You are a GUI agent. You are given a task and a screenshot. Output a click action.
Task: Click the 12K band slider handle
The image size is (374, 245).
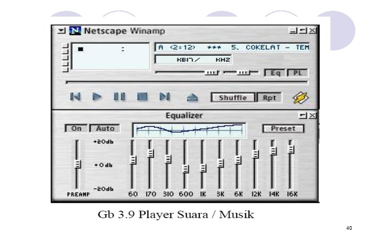255,154
